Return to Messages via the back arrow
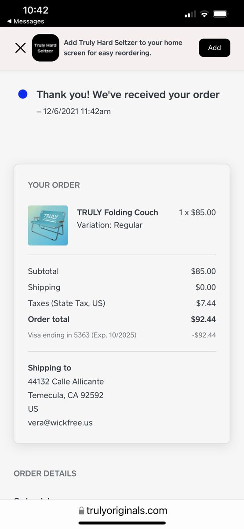Screen dimensions: 244x529 25,21
